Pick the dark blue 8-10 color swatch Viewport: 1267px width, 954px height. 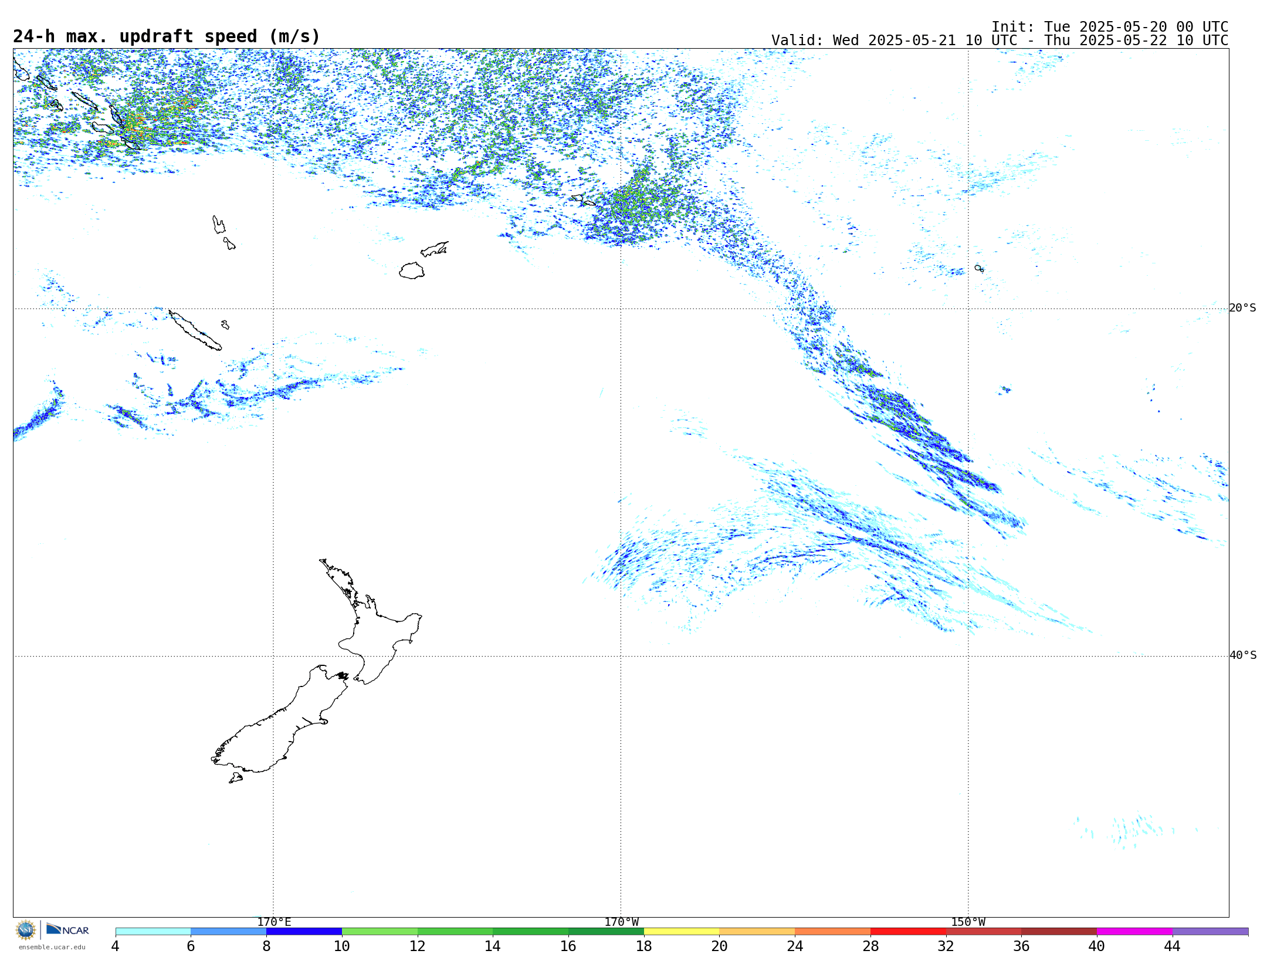(304, 932)
